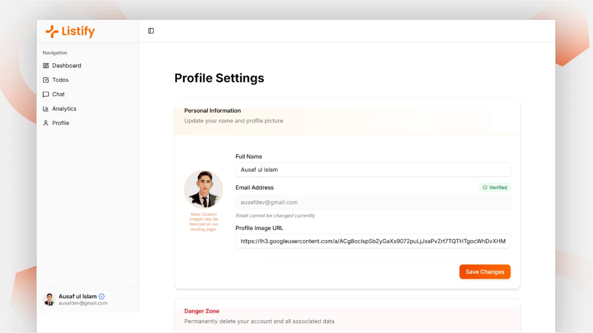Click the Verified email badge
This screenshot has width=593, height=333.
[495, 187]
